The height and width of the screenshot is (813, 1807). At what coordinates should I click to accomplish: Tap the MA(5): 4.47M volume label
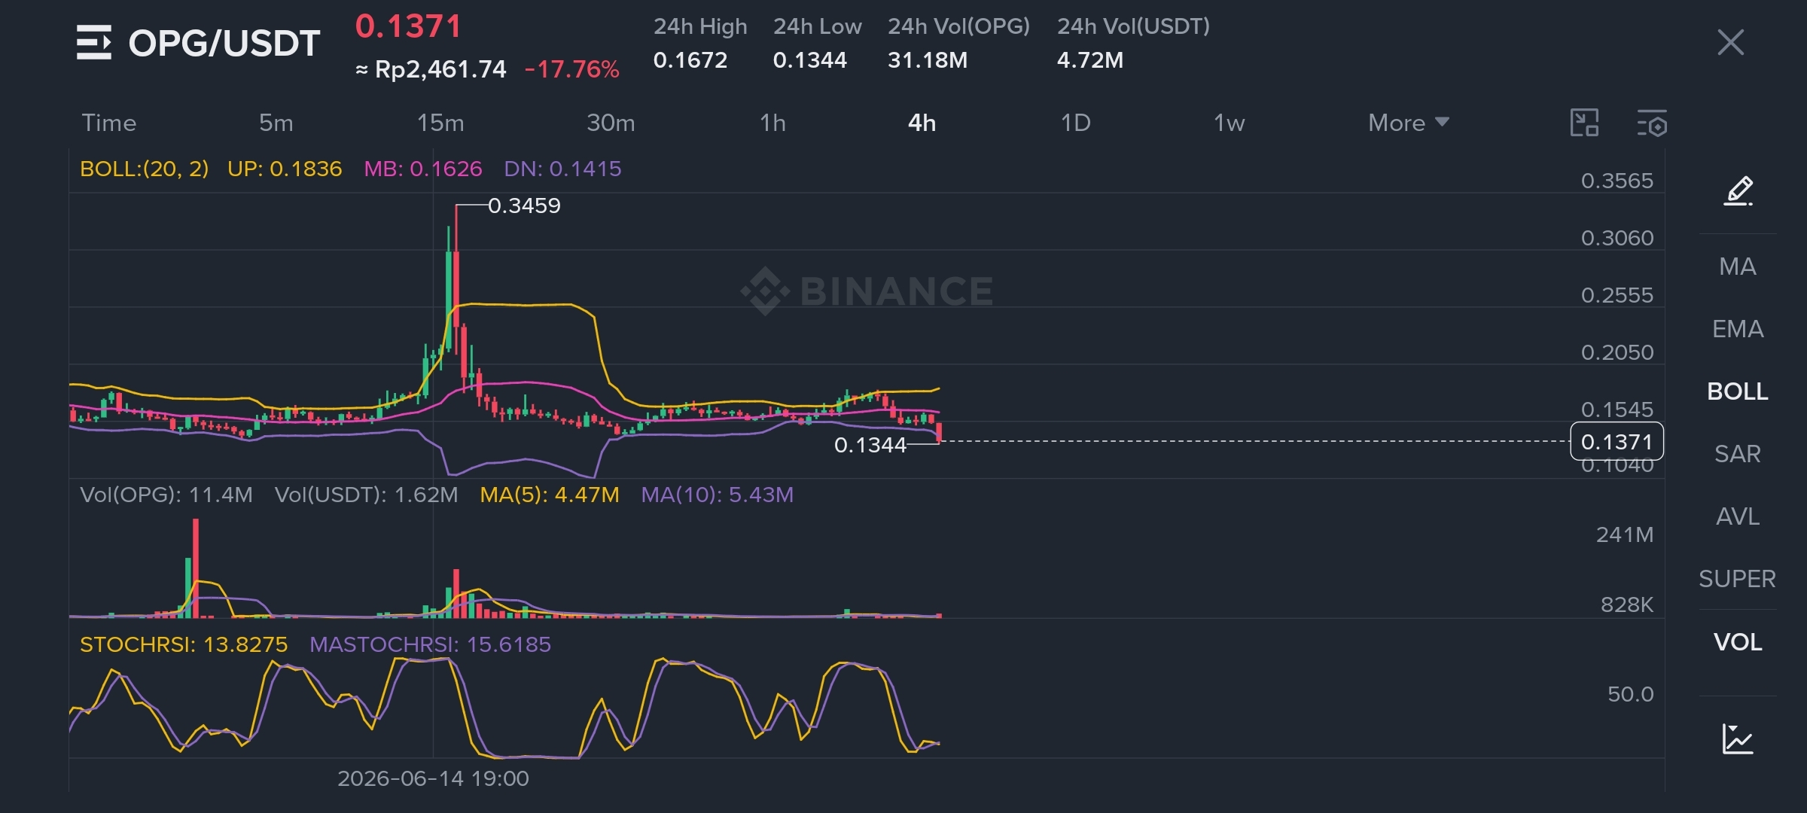(x=550, y=495)
